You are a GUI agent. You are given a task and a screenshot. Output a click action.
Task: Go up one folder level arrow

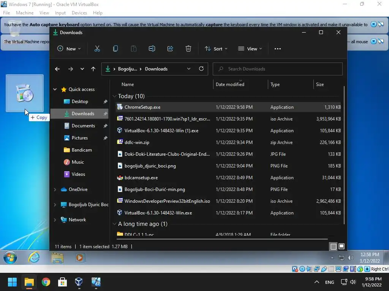tap(93, 69)
